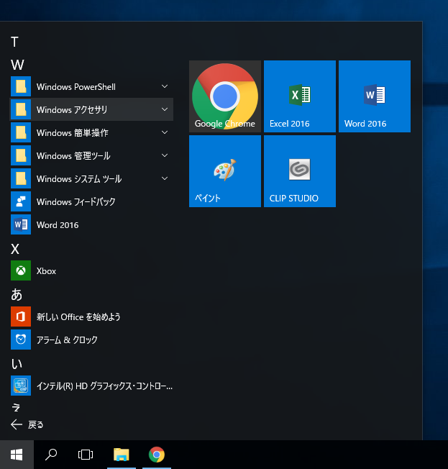Open the Google Chrome tile
448x469 pixels.
(224, 96)
